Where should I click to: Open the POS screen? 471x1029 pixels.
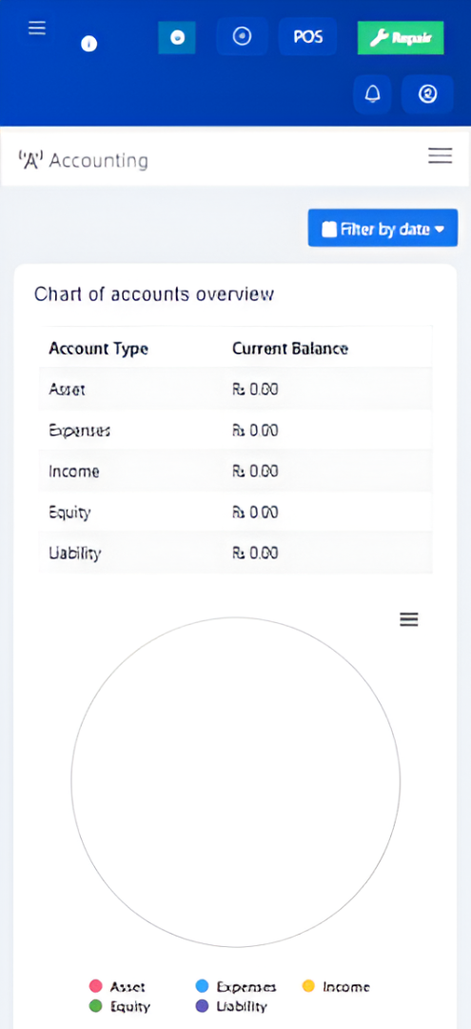pos(308,37)
